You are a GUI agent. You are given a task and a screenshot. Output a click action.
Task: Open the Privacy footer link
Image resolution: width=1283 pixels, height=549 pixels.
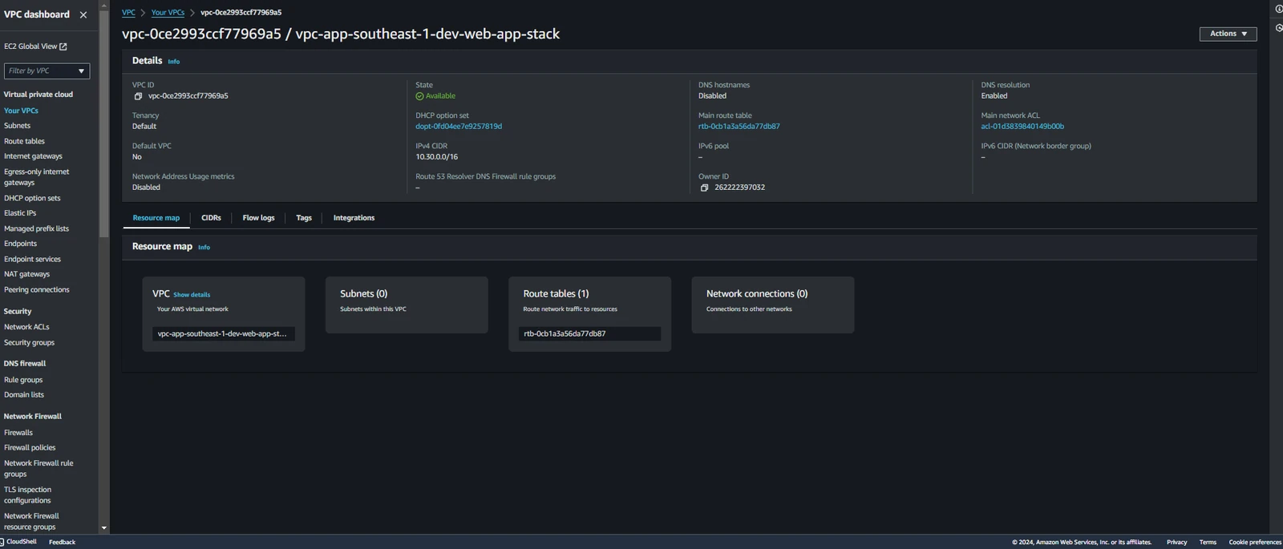coord(1176,543)
